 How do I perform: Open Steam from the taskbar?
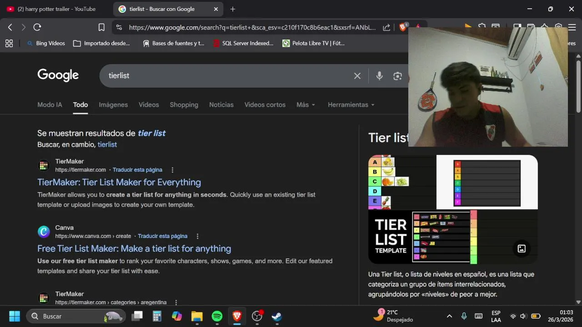(x=276, y=316)
